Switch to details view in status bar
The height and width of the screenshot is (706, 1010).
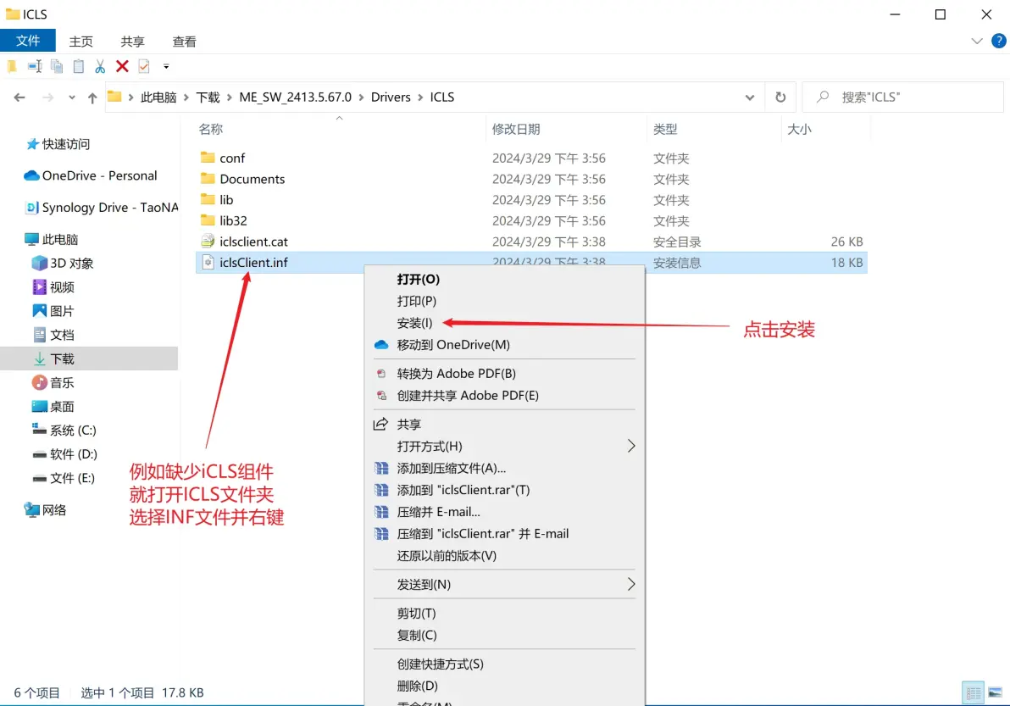click(x=974, y=692)
